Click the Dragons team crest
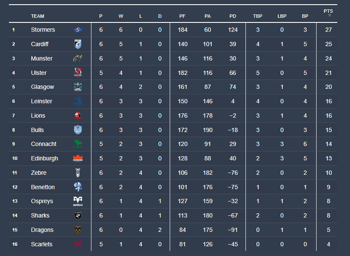 tap(77, 230)
